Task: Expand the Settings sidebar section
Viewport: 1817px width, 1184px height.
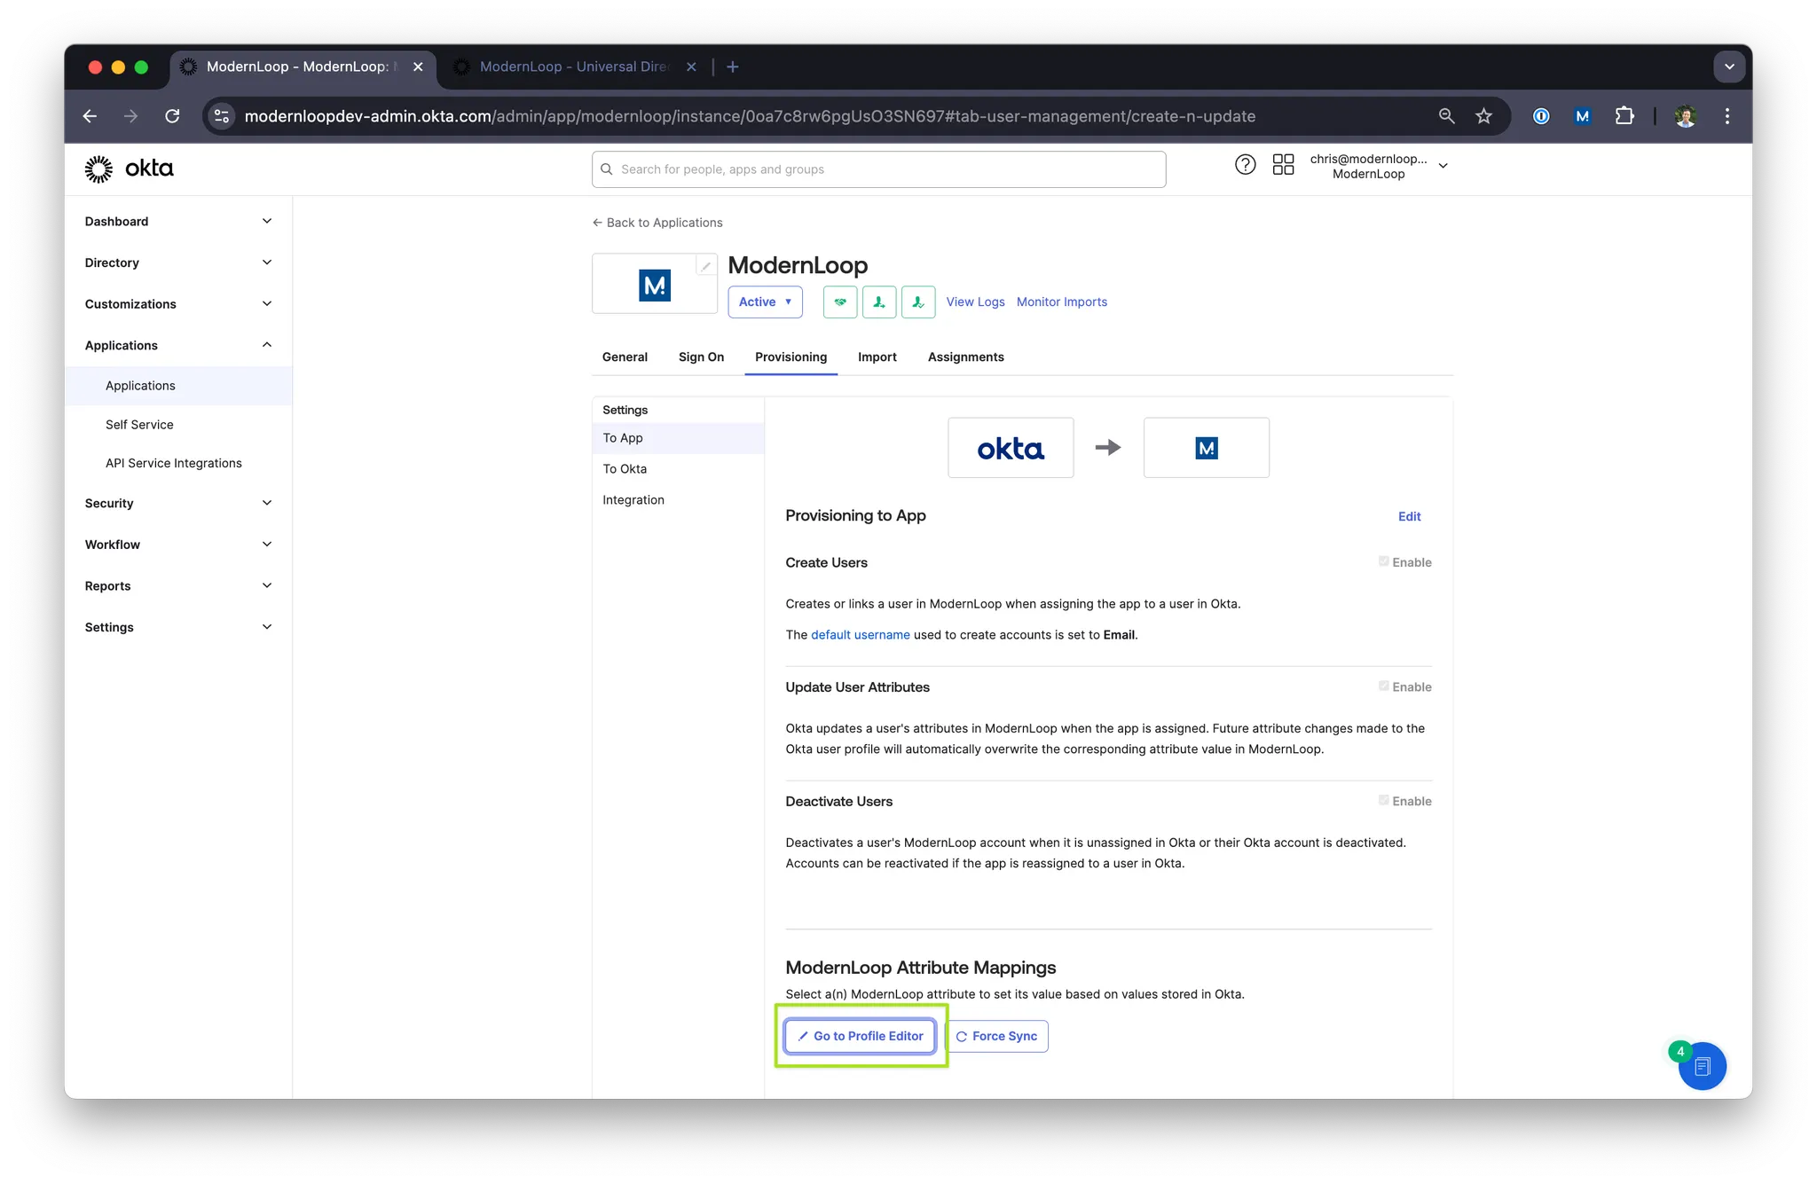Action: [x=178, y=627]
